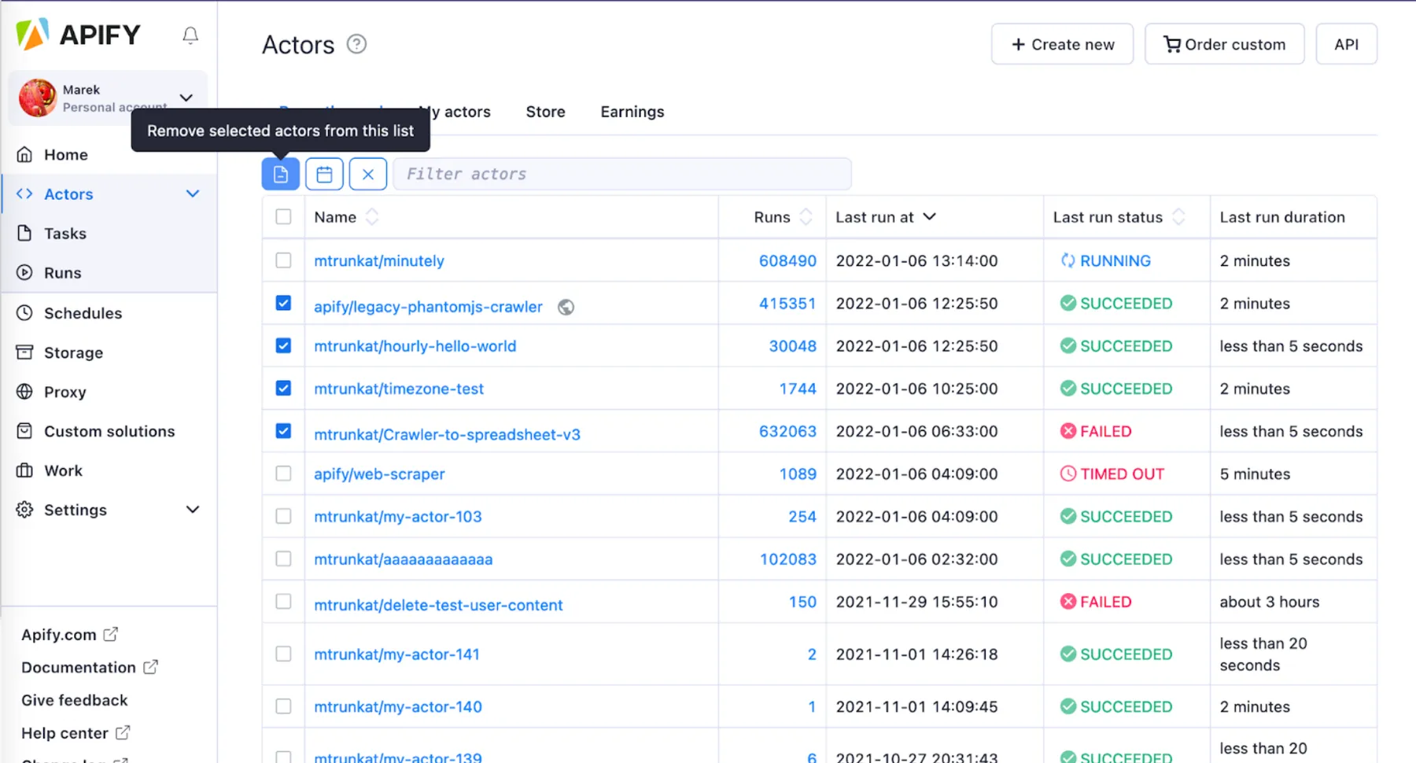The width and height of the screenshot is (1416, 763).
Task: Click the external link icon next to Apify.com
Action: tap(111, 634)
